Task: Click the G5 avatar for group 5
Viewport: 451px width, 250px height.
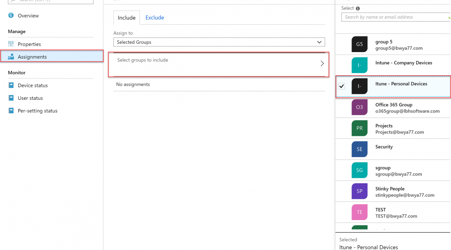Action: click(x=359, y=44)
